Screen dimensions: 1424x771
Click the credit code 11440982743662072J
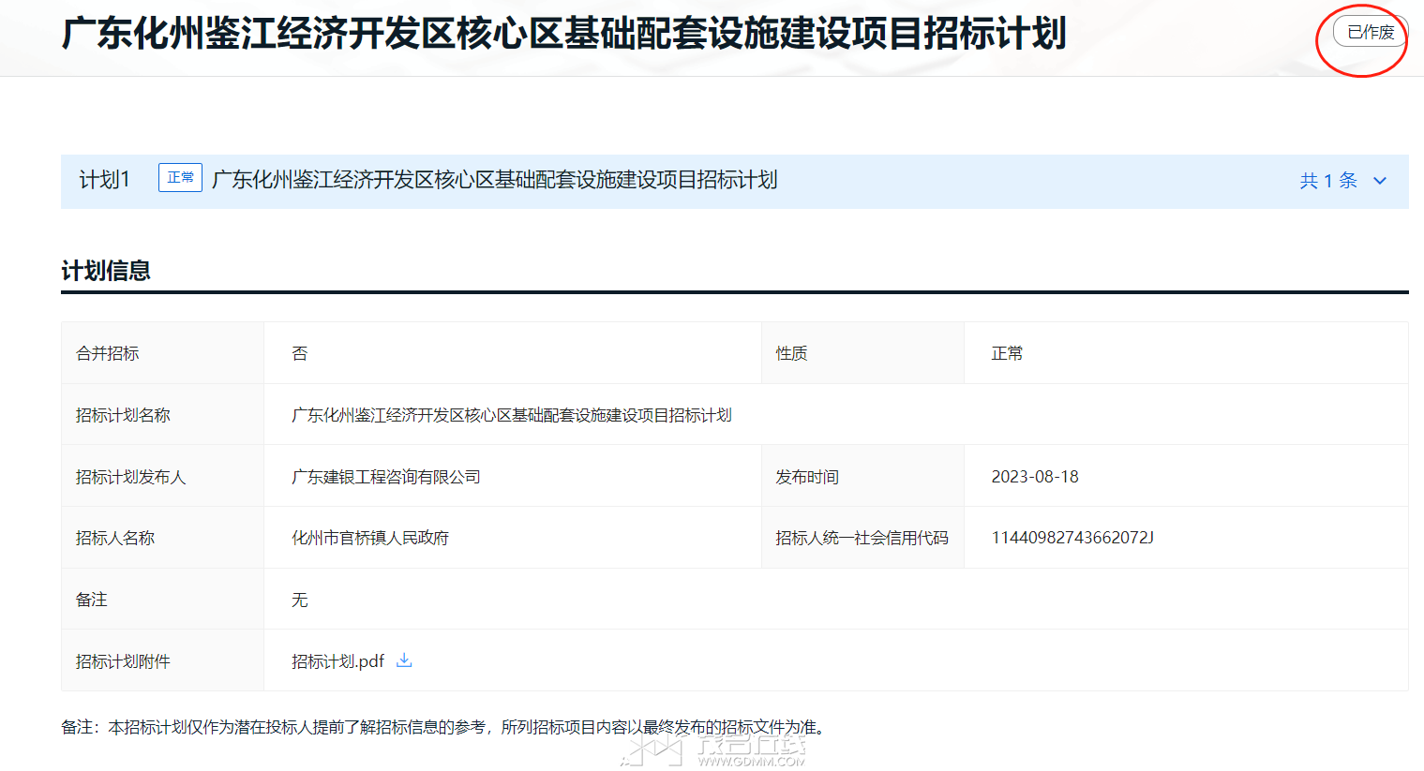tap(1072, 538)
